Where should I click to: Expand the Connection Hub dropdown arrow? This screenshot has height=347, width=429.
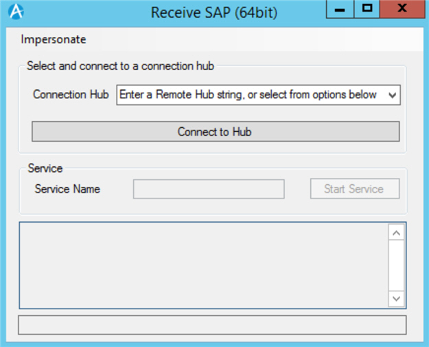tap(393, 95)
